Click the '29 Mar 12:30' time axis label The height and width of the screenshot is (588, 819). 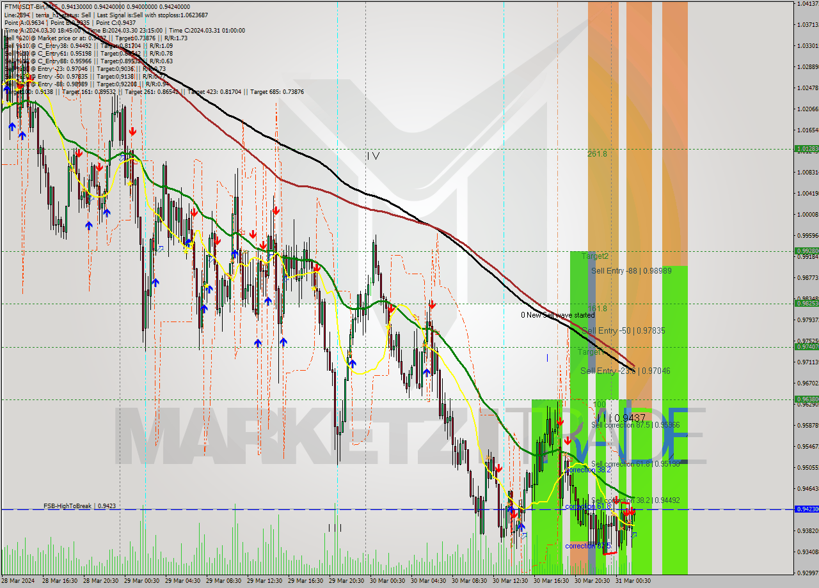coord(265,581)
